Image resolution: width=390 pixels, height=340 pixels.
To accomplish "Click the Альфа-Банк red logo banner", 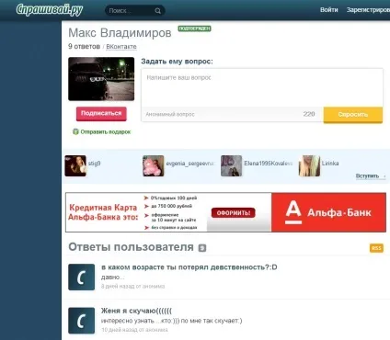I will pyautogui.click(x=328, y=212).
